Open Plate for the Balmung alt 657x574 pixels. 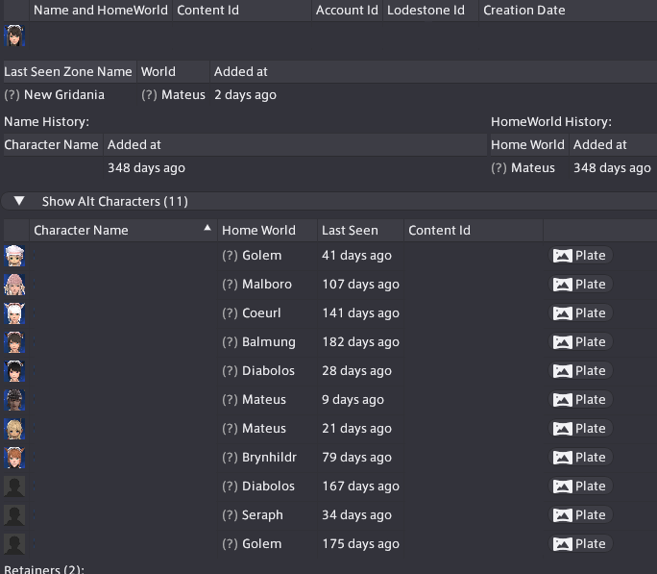coord(580,342)
